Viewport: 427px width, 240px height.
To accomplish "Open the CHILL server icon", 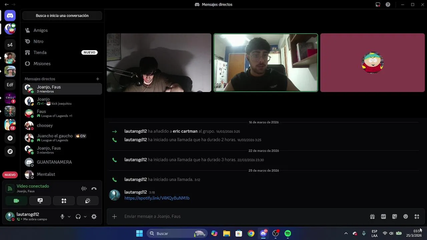I will [x=10, y=98].
